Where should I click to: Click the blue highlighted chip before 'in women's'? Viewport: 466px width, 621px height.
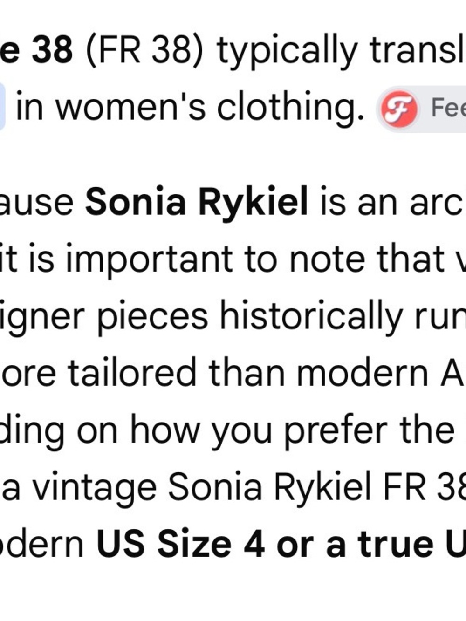(2, 107)
